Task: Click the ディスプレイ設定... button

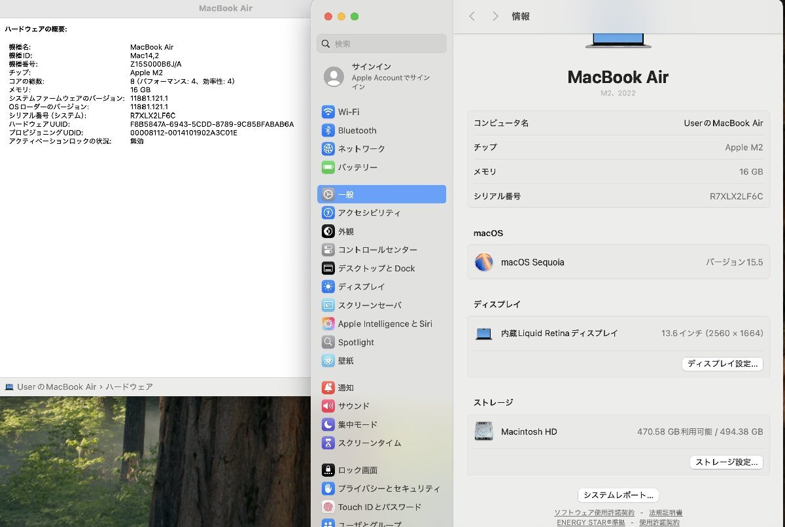Action: (x=722, y=364)
